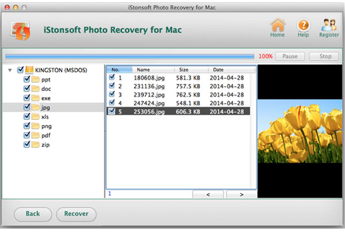Toggle the exe folder checkbox
This screenshot has width=345, height=232.
[x=26, y=98]
